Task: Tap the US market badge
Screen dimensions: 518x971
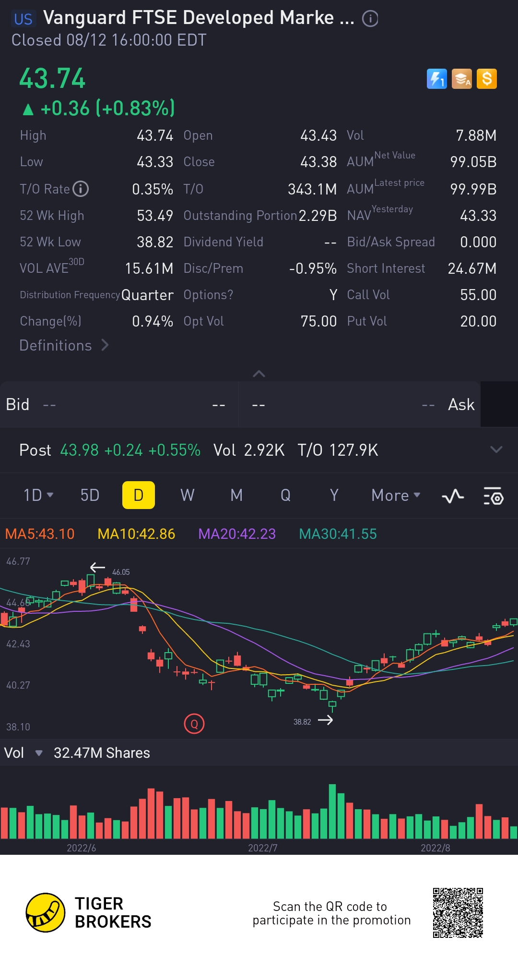Action: click(x=23, y=19)
